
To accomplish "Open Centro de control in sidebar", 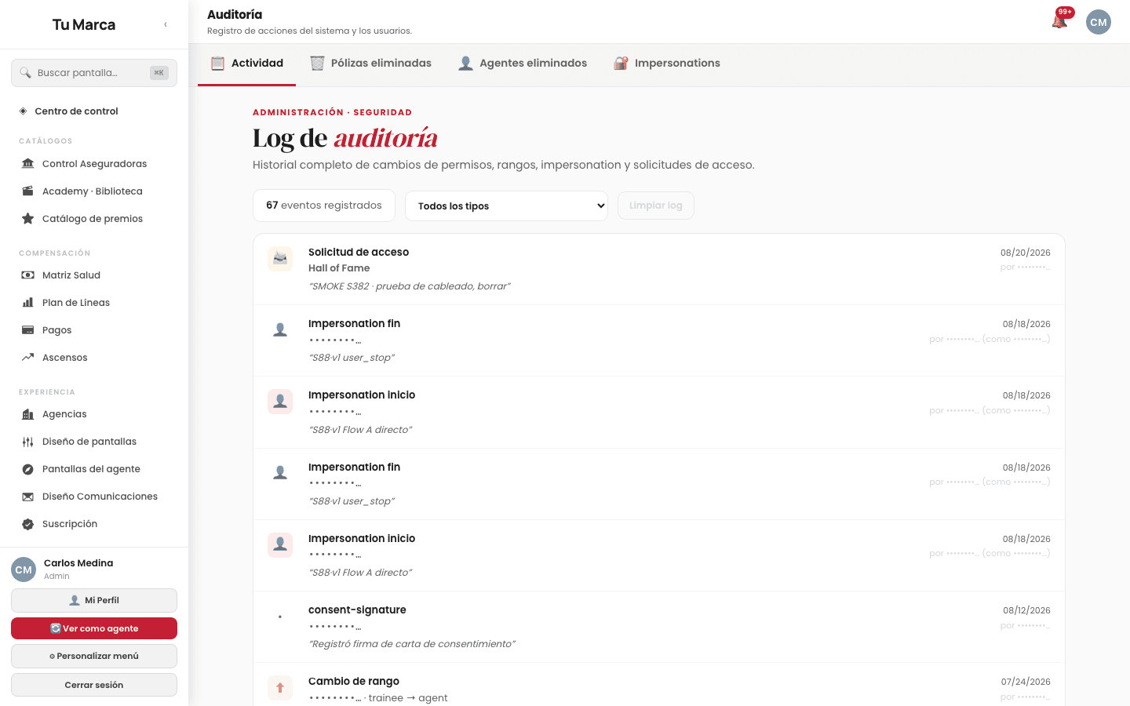I will [94, 111].
